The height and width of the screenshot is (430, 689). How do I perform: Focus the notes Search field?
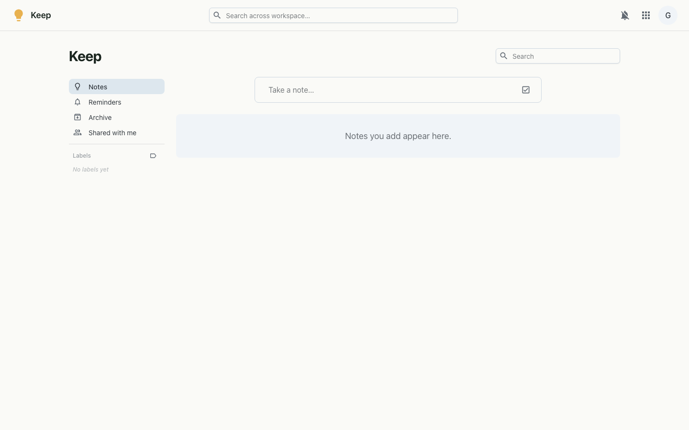click(558, 56)
